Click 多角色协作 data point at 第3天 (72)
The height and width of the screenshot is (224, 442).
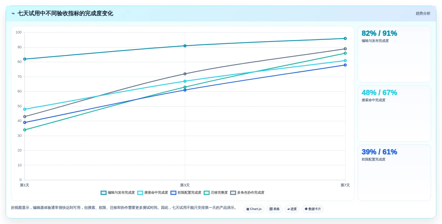click(185, 74)
